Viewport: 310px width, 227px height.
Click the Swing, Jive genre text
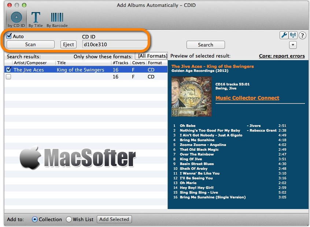226,88
